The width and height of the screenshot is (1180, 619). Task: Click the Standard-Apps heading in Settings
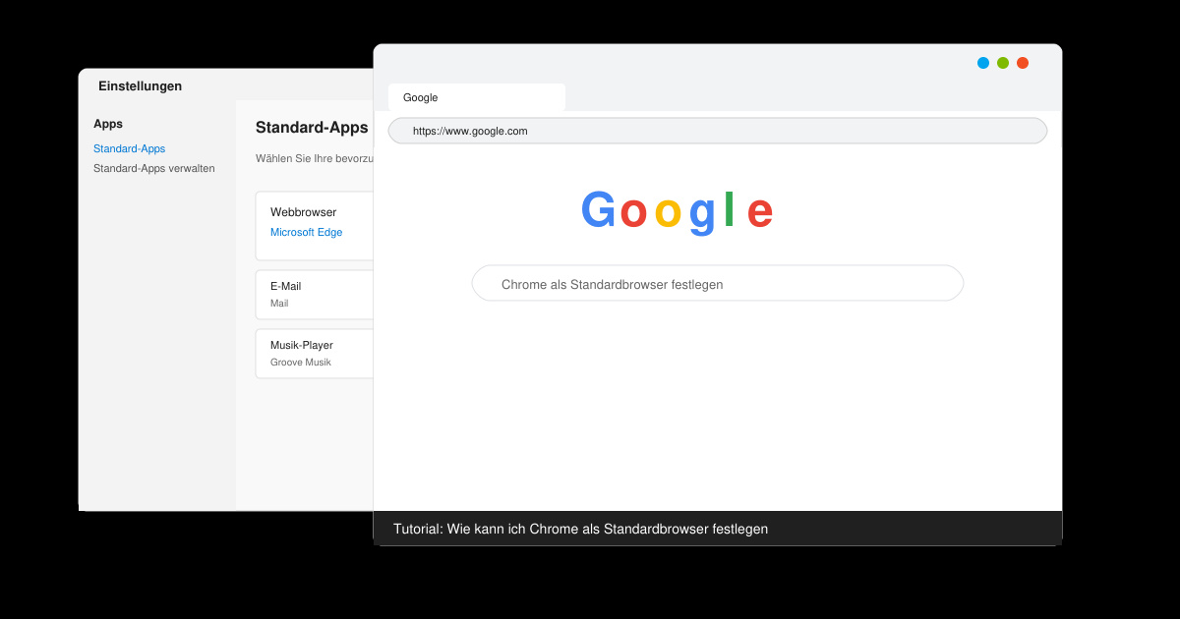click(312, 127)
